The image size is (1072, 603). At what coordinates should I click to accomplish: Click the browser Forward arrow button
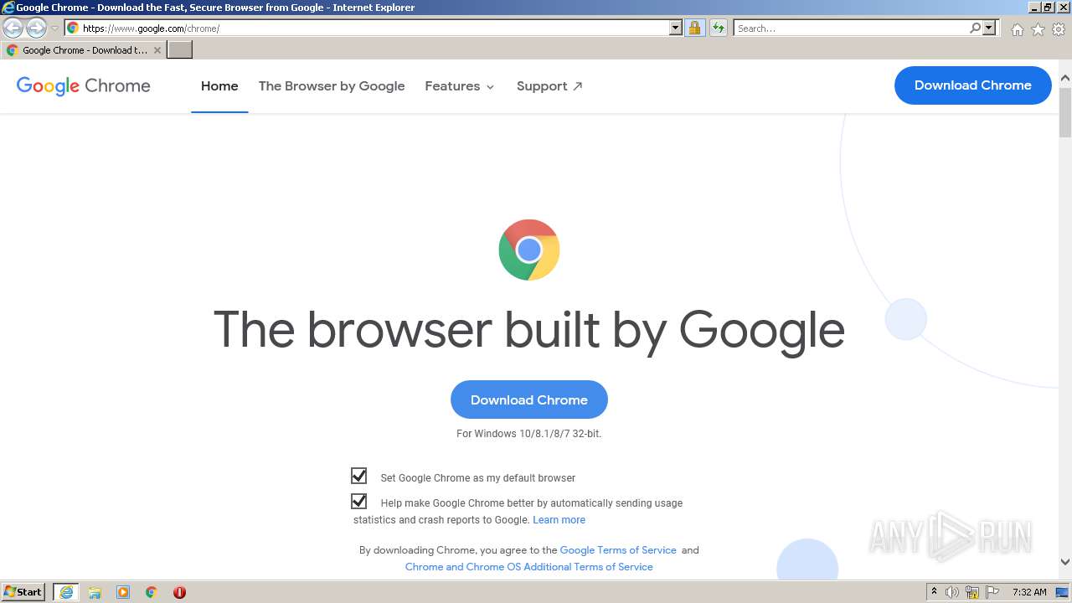pyautogui.click(x=36, y=28)
